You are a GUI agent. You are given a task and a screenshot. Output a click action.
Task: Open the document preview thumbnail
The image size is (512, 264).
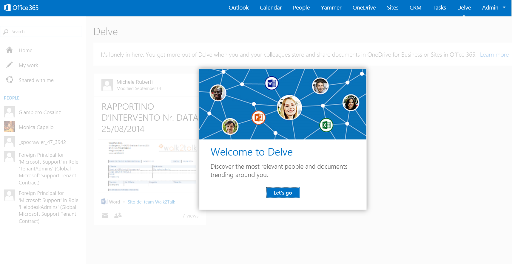(x=148, y=166)
